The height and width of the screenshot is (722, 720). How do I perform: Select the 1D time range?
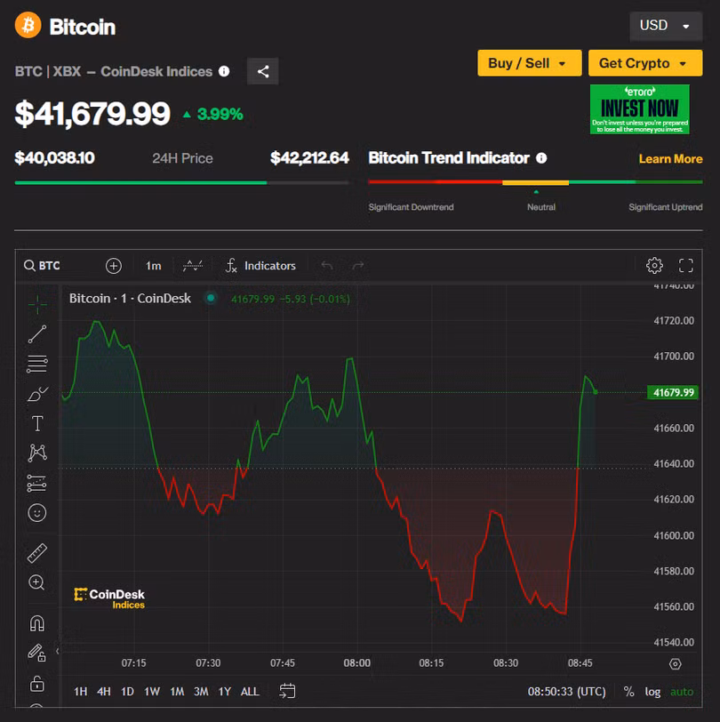[127, 691]
